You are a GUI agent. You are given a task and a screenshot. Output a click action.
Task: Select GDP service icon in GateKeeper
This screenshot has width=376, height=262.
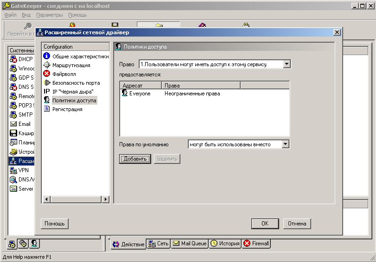pos(13,78)
